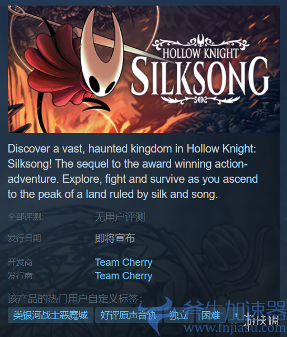Screen dimensions: 287x337
Task: Open the publisher Team Cherry link
Action: [124, 276]
